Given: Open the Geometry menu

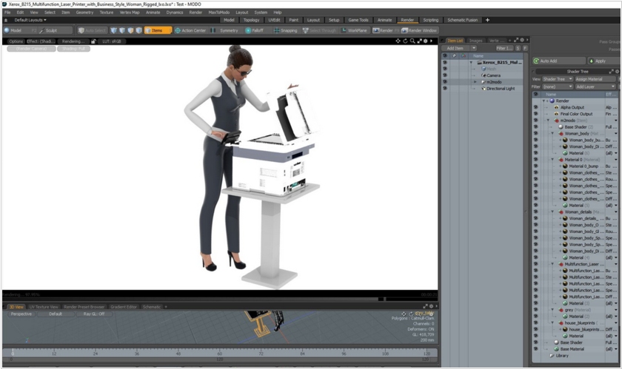Looking at the screenshot, I should [x=84, y=13].
